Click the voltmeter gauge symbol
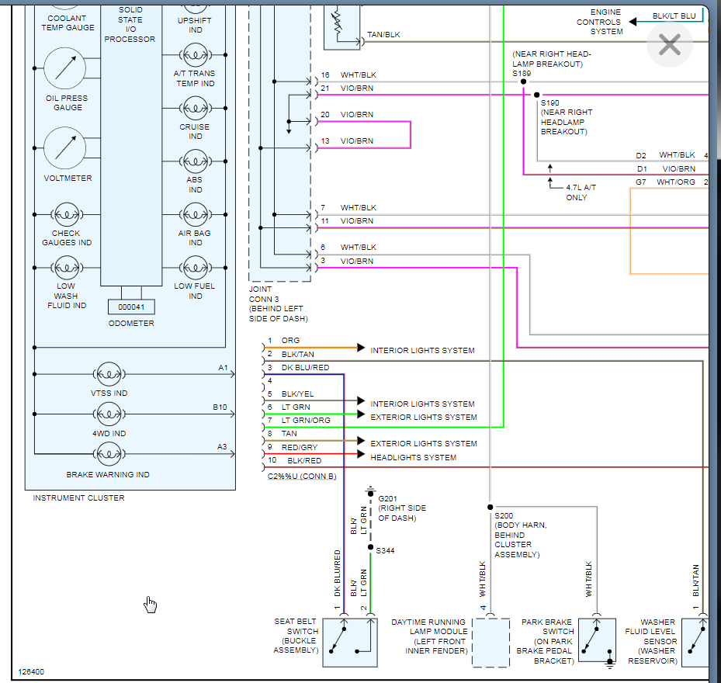Viewport: 721px width, 683px height. (65, 148)
